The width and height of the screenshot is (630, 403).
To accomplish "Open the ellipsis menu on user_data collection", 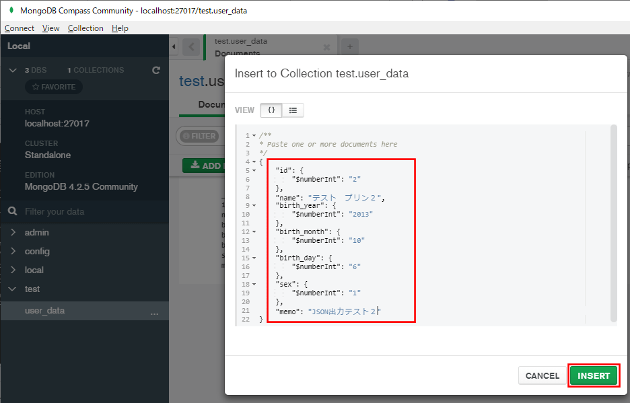I will [x=155, y=313].
